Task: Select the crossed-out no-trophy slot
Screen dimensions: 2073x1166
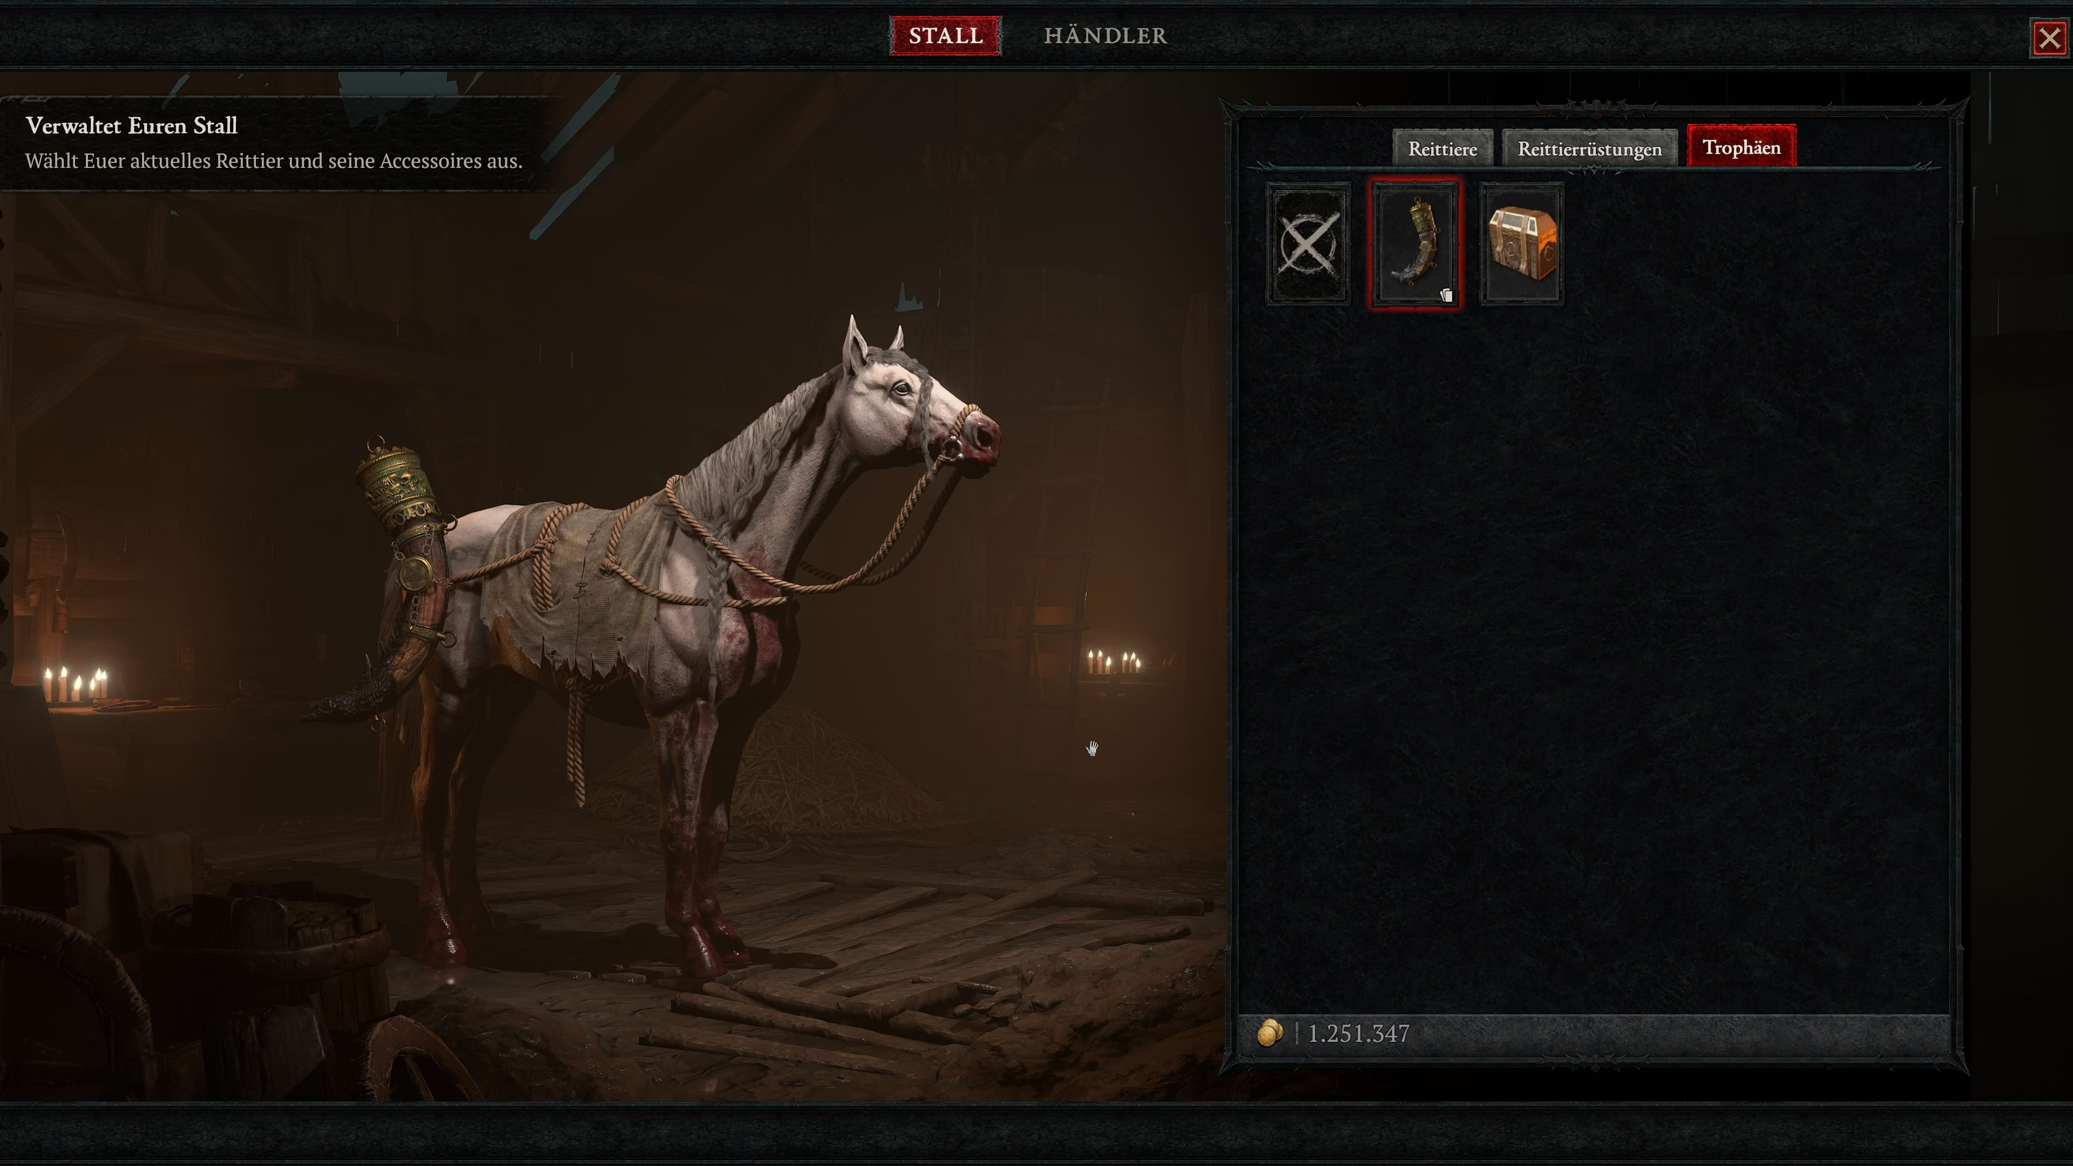Action: coord(1308,243)
